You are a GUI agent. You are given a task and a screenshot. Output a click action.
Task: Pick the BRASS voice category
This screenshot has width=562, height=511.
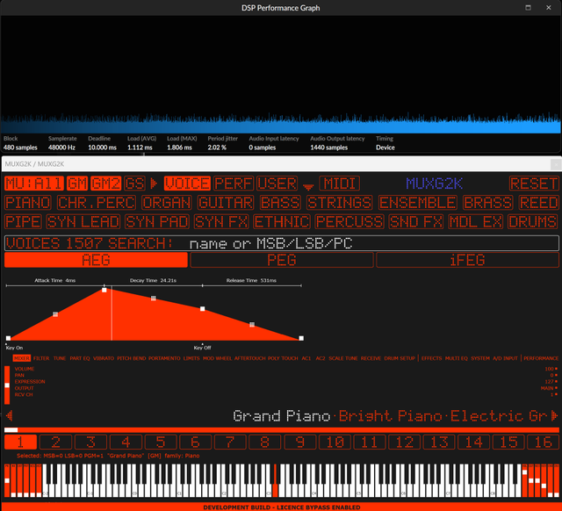488,203
